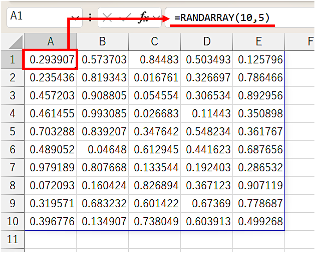The height and width of the screenshot is (253, 316).
Task: Select column E header
Action: point(258,41)
